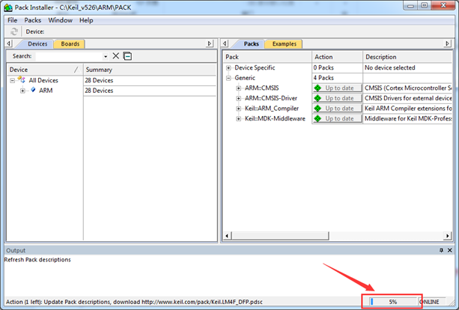Select the Keil::MDK-Middleware pack name
Screen dimensions: 459x310
(275, 118)
